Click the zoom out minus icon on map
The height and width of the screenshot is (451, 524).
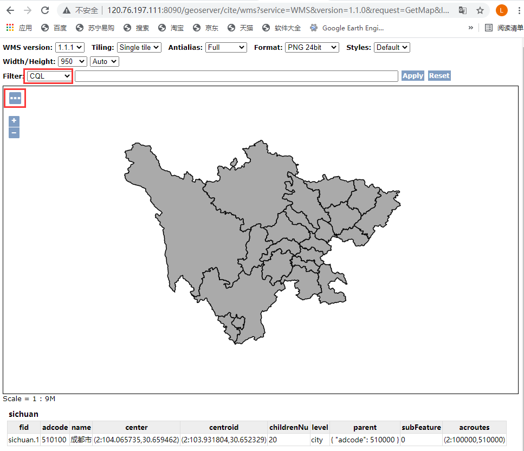pyautogui.click(x=14, y=133)
